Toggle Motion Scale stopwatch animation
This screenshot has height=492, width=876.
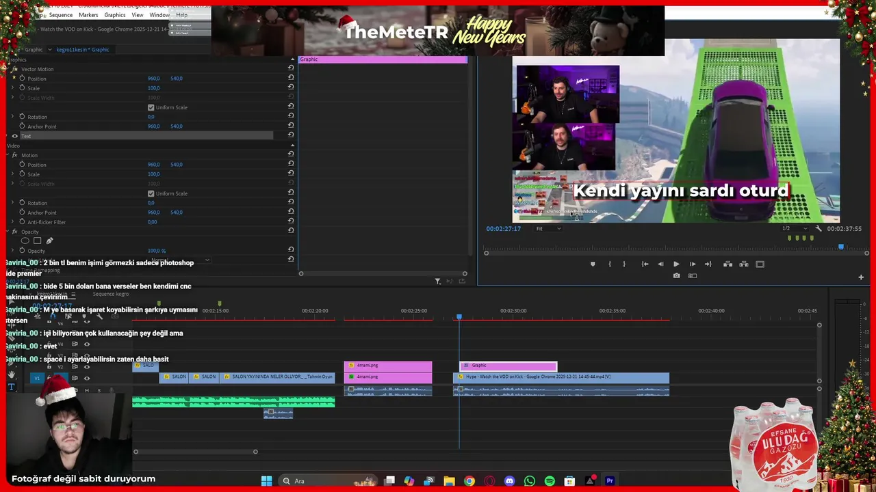click(22, 174)
